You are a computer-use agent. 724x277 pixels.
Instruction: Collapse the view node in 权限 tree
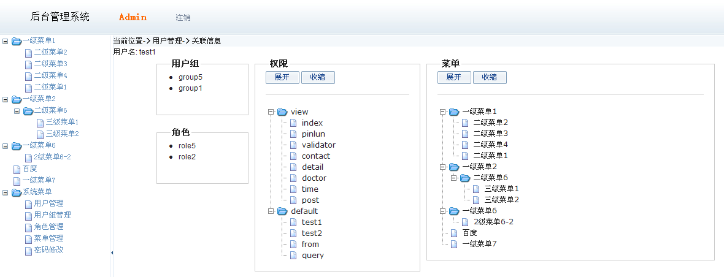click(271, 112)
